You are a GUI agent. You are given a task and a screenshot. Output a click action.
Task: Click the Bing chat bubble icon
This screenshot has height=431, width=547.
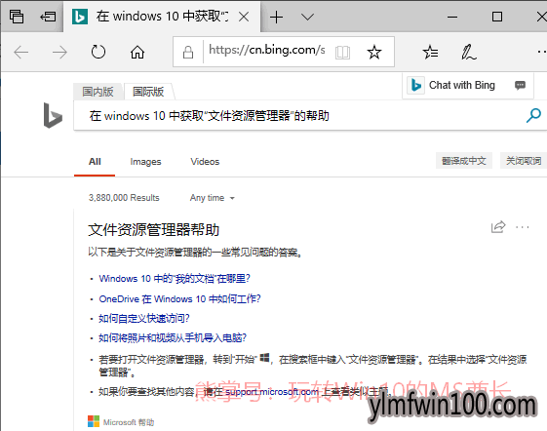pos(520,85)
